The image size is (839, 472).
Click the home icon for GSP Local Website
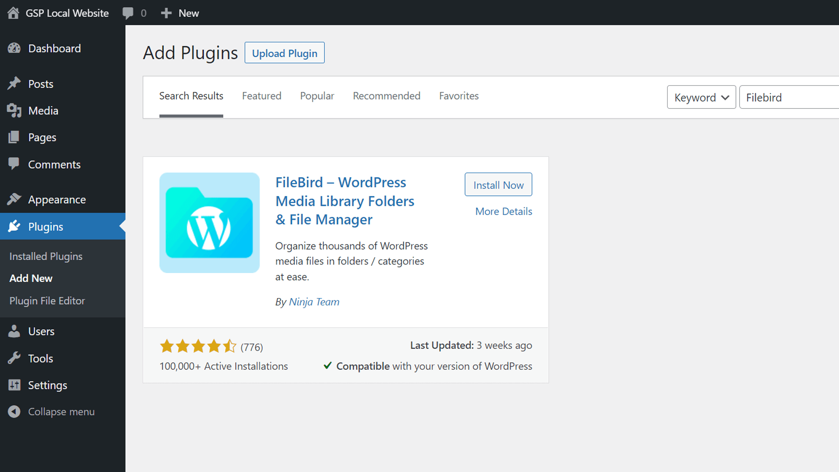[x=13, y=13]
